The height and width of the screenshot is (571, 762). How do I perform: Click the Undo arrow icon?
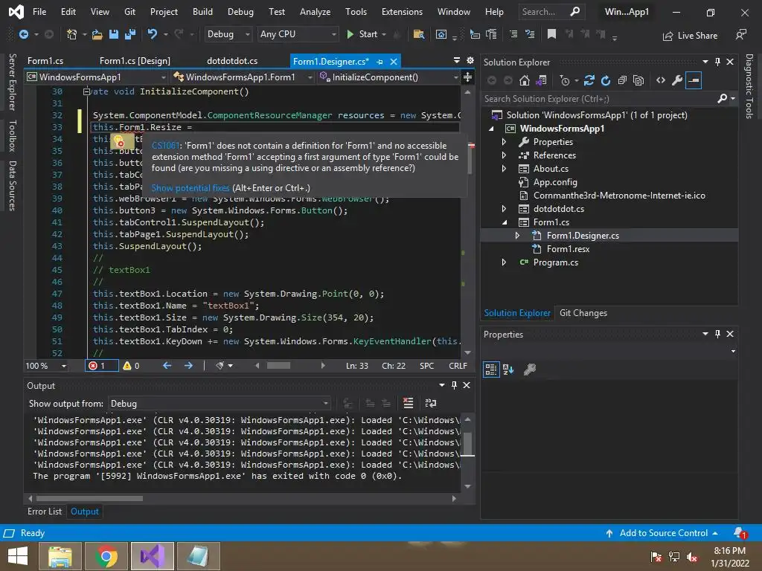pos(153,34)
